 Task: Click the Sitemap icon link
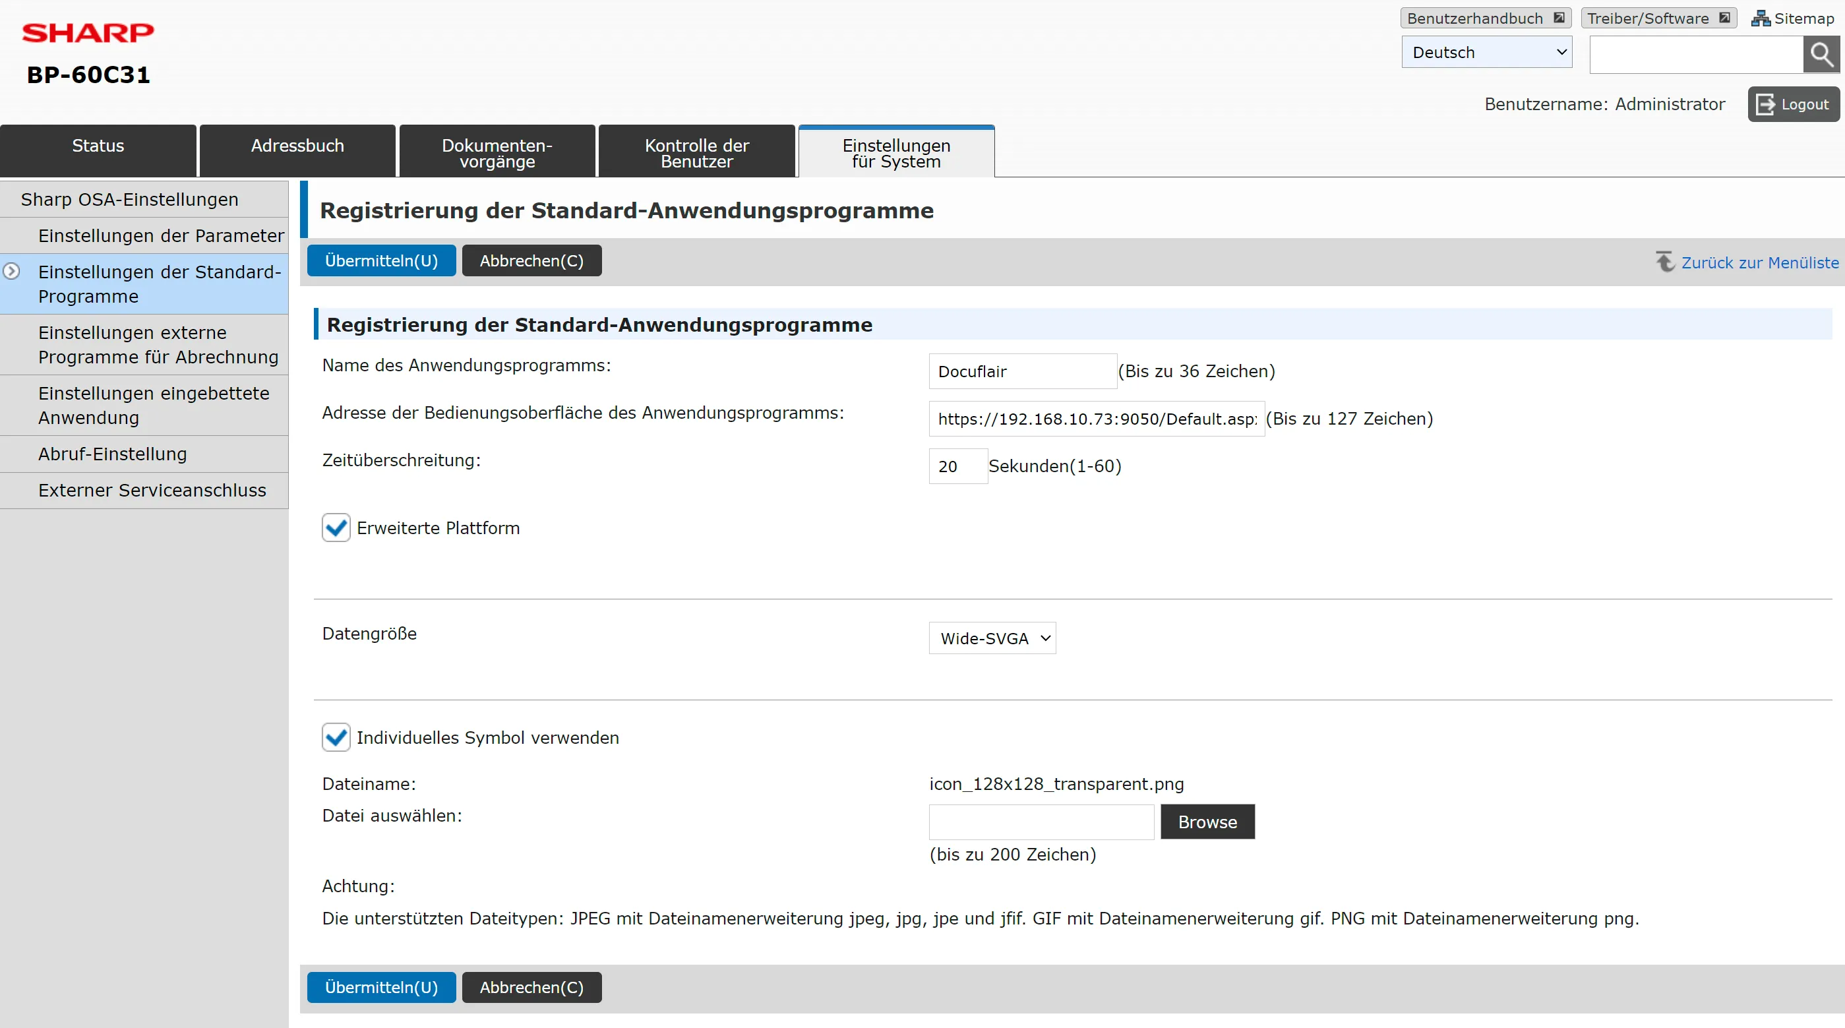pyautogui.click(x=1760, y=18)
